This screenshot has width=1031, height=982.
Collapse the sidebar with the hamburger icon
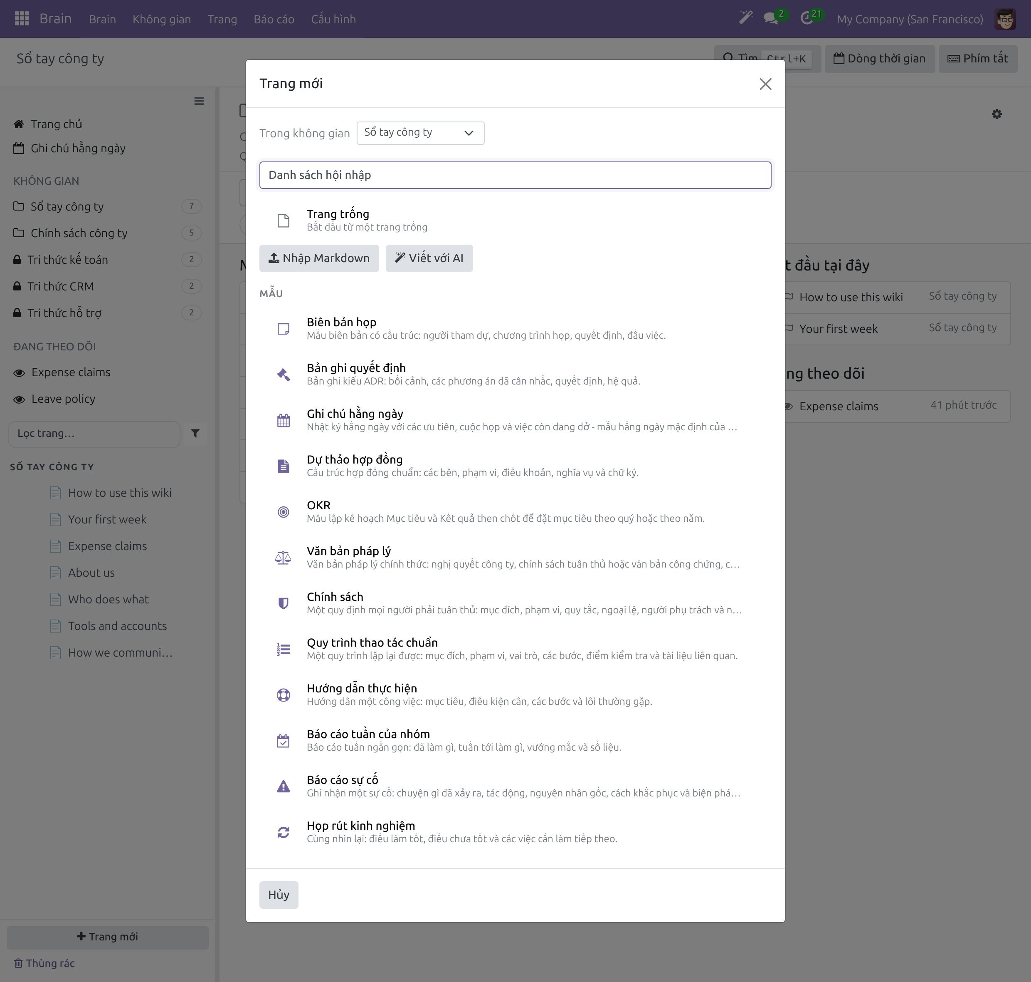tap(199, 101)
